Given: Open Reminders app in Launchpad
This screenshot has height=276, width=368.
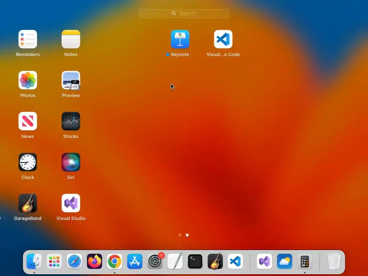Looking at the screenshot, I should pos(28,39).
